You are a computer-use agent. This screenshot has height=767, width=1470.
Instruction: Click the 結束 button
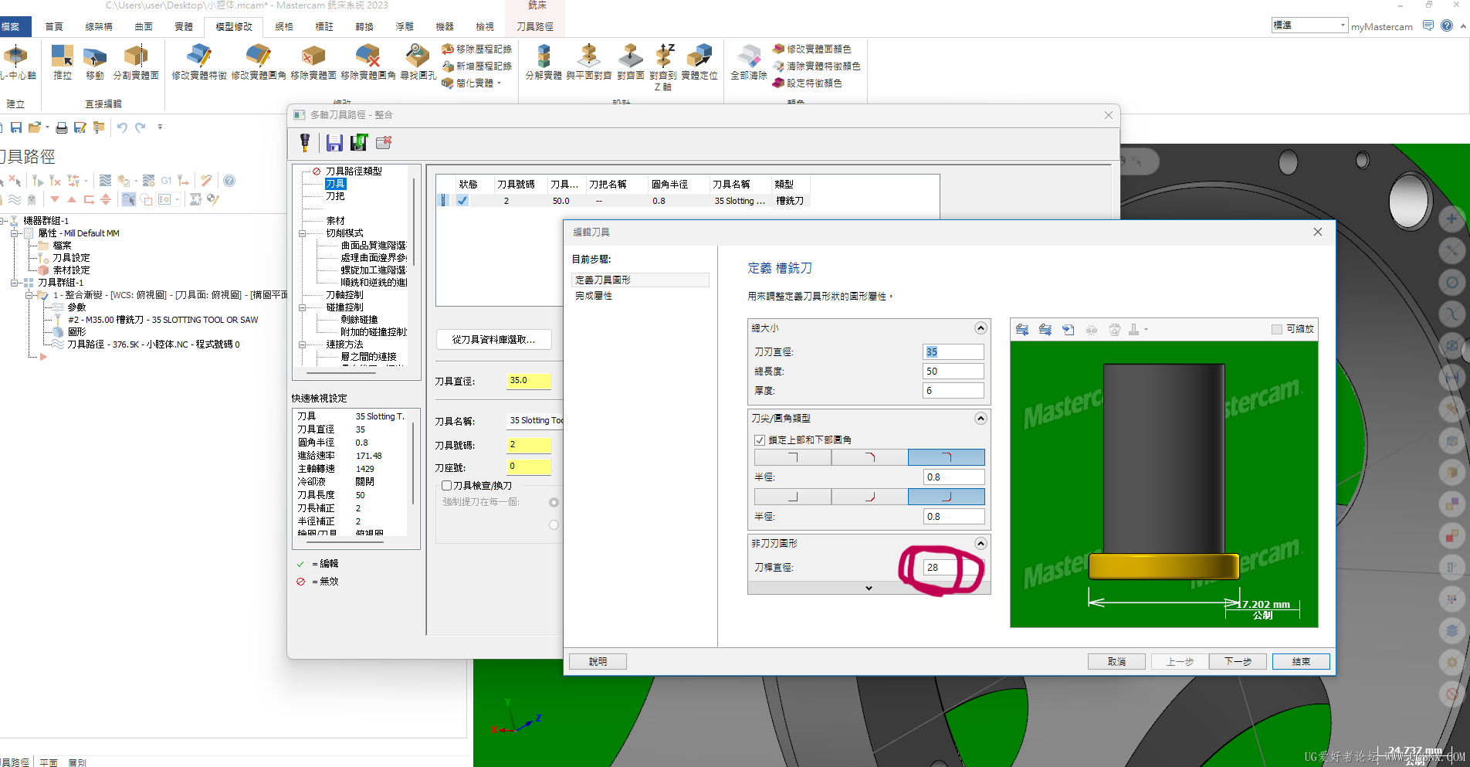coord(1301,662)
